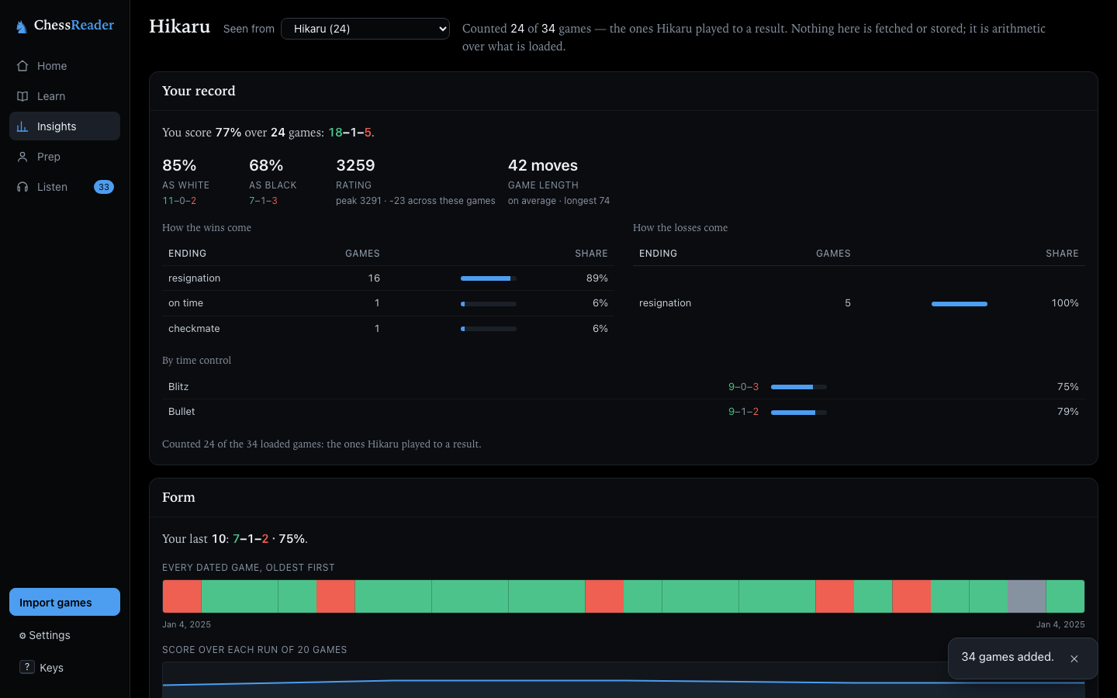This screenshot has height=698, width=1117.
Task: Click the 'Your record' section title
Action: (x=199, y=91)
